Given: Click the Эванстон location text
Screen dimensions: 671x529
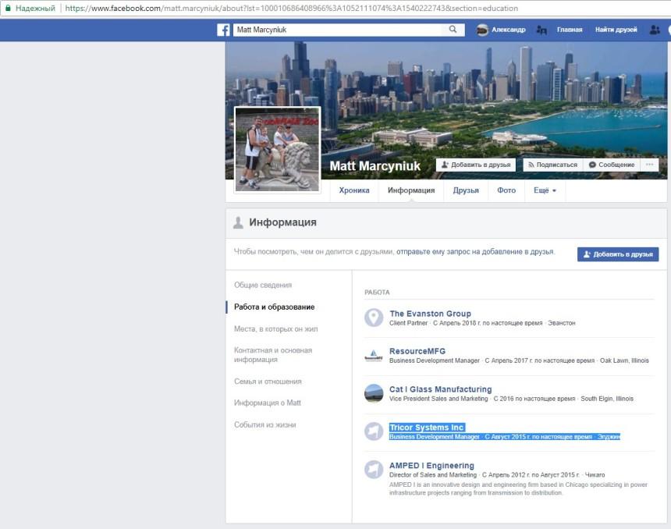Looking at the screenshot, I should (x=562, y=323).
